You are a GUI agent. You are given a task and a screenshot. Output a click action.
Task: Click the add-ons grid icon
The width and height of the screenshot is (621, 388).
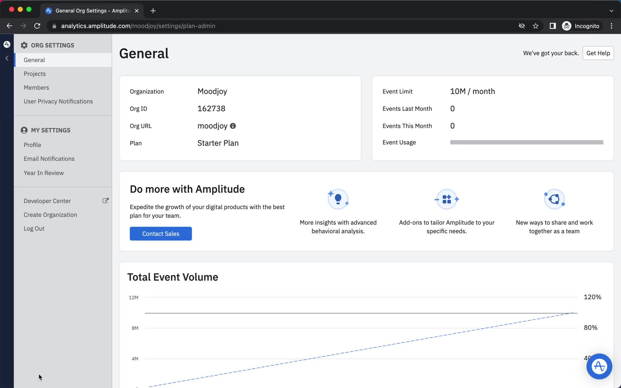(447, 199)
